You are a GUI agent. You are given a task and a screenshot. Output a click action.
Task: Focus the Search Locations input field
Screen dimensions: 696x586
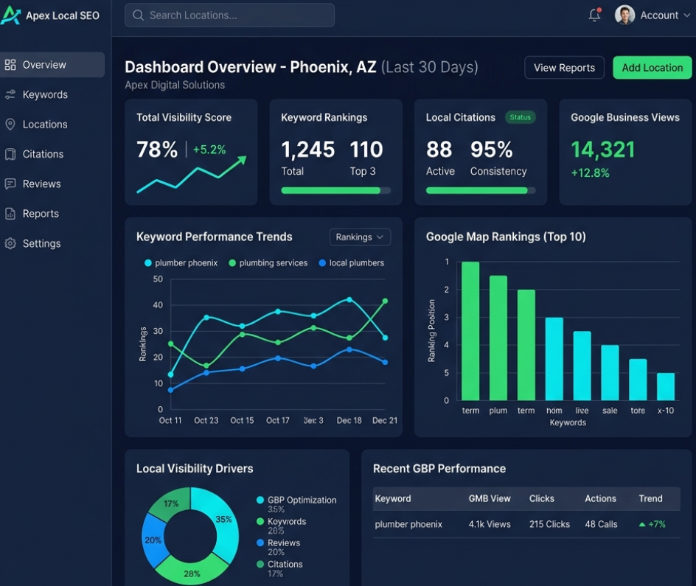coord(229,15)
